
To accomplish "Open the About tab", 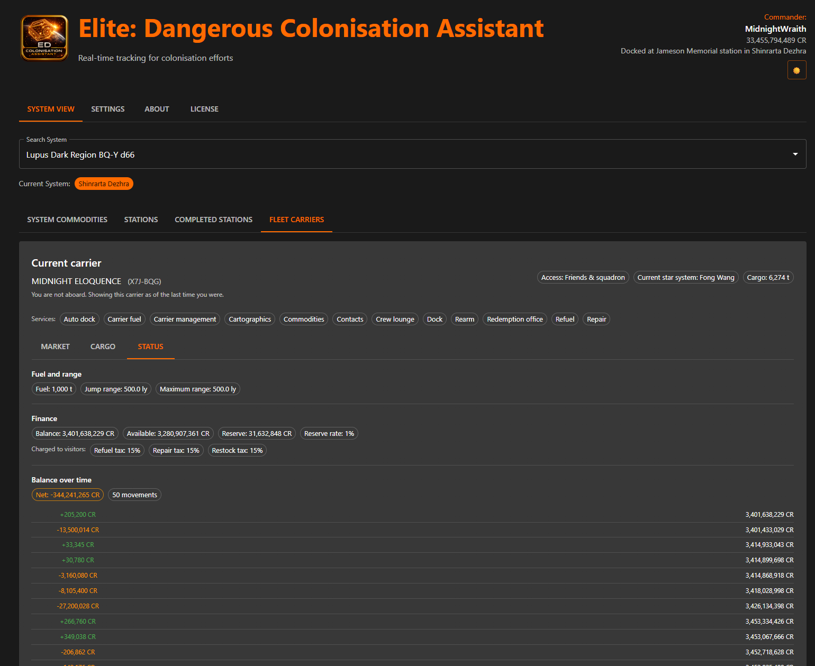I will coord(157,109).
